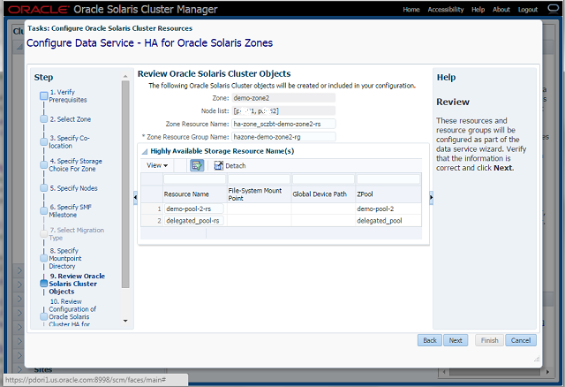The height and width of the screenshot is (387, 565).
Task: Select table row number 1
Action: tap(152, 209)
